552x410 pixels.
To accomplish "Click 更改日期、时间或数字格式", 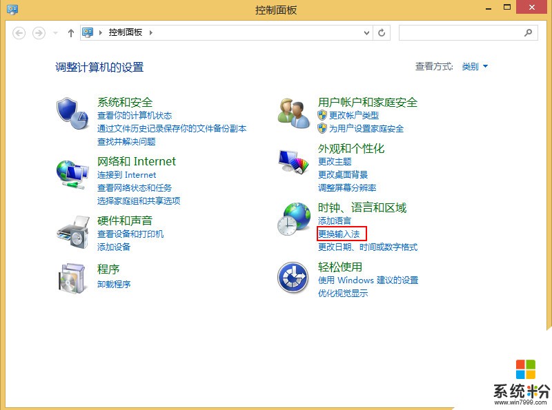I will 368,247.
